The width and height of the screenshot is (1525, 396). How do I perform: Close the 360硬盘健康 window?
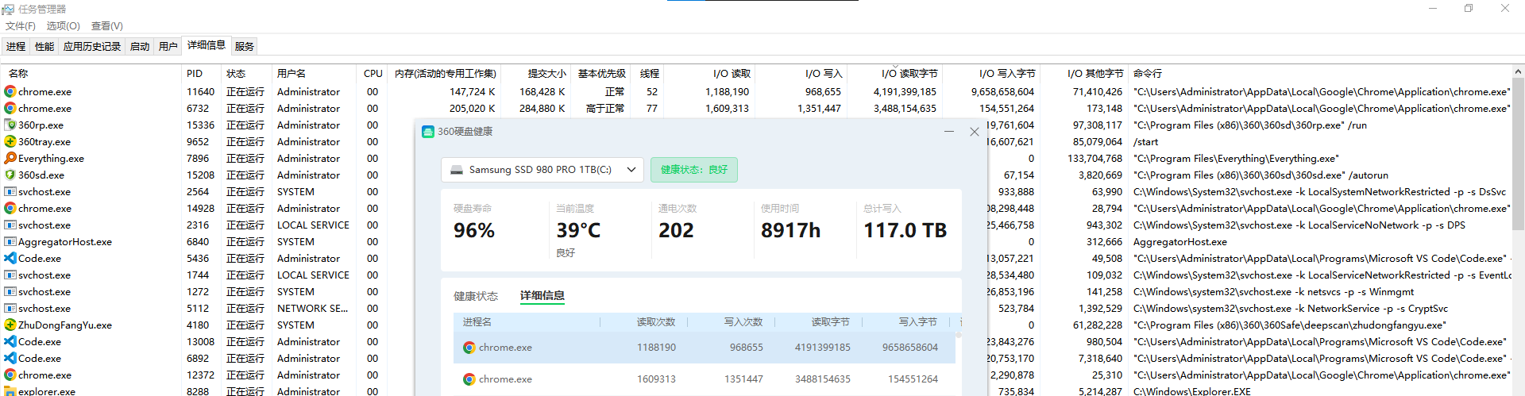pos(975,132)
